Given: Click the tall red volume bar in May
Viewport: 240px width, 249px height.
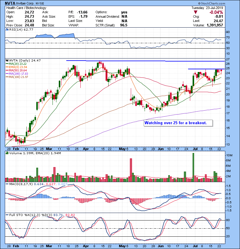Looking at the screenshot, I should [131, 170].
